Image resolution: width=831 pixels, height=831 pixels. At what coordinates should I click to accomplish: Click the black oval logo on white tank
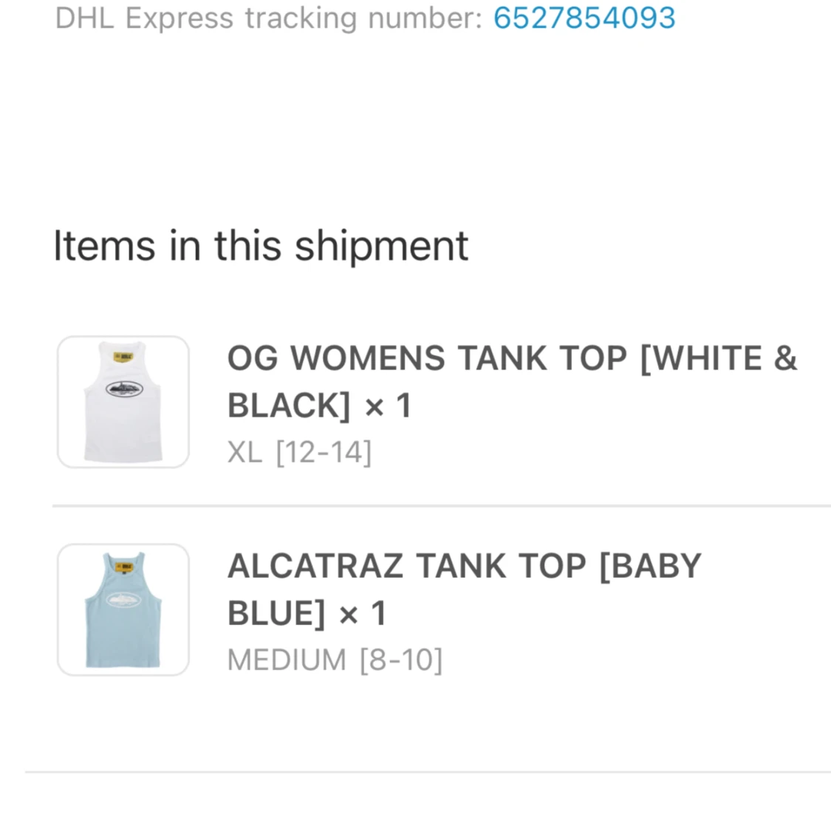(x=123, y=389)
